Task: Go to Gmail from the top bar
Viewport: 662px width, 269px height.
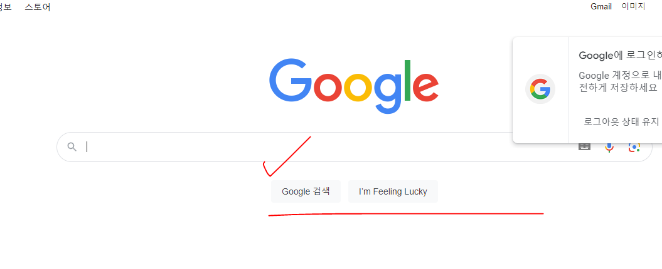Action: (x=601, y=7)
